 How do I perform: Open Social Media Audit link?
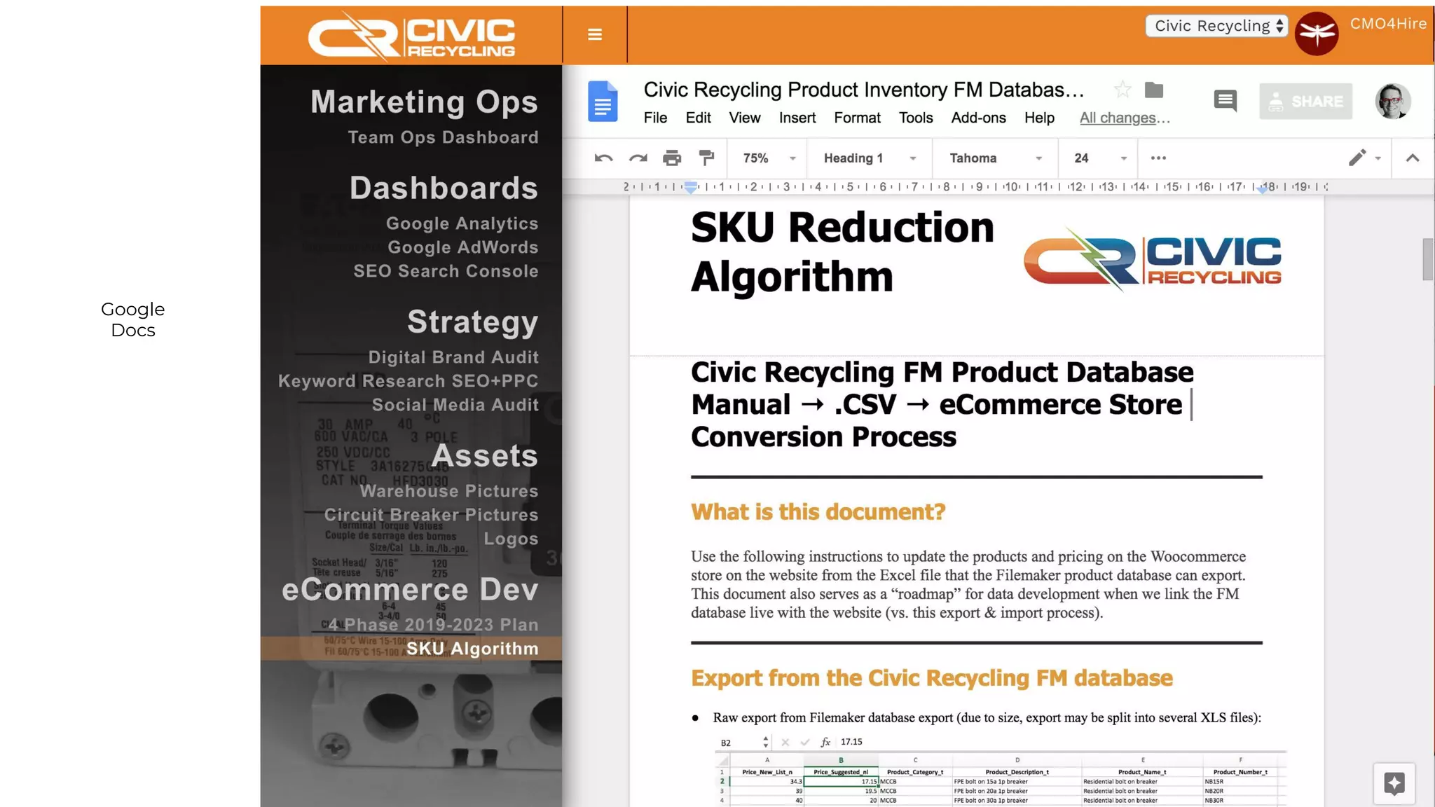coord(455,405)
